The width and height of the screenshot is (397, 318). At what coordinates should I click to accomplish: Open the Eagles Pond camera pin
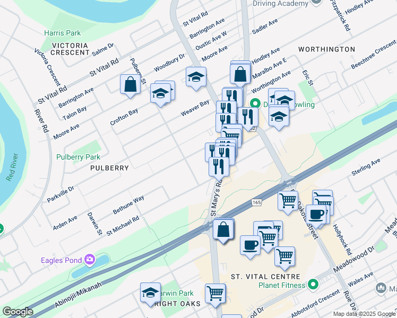click(x=90, y=260)
